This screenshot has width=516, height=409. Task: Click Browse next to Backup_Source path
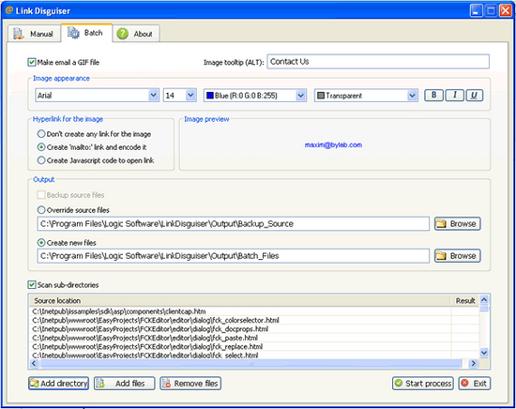[458, 224]
